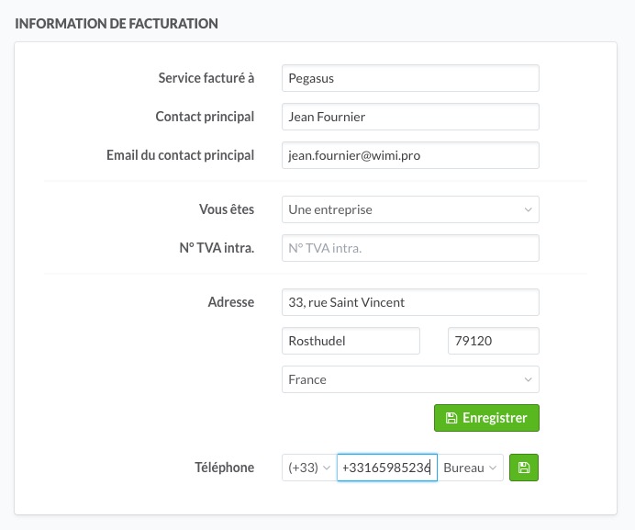Click the Rosthudel city field
Viewport: 635px width, 530px height.
(x=351, y=341)
